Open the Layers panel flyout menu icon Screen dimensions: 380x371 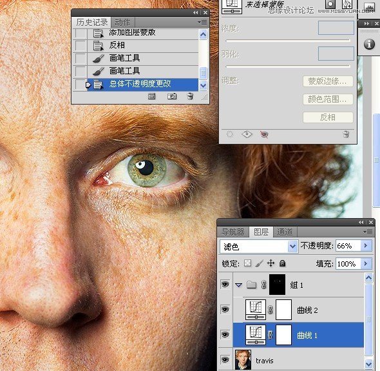click(368, 232)
